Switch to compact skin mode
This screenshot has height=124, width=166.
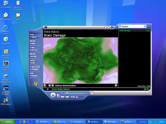tap(92, 93)
